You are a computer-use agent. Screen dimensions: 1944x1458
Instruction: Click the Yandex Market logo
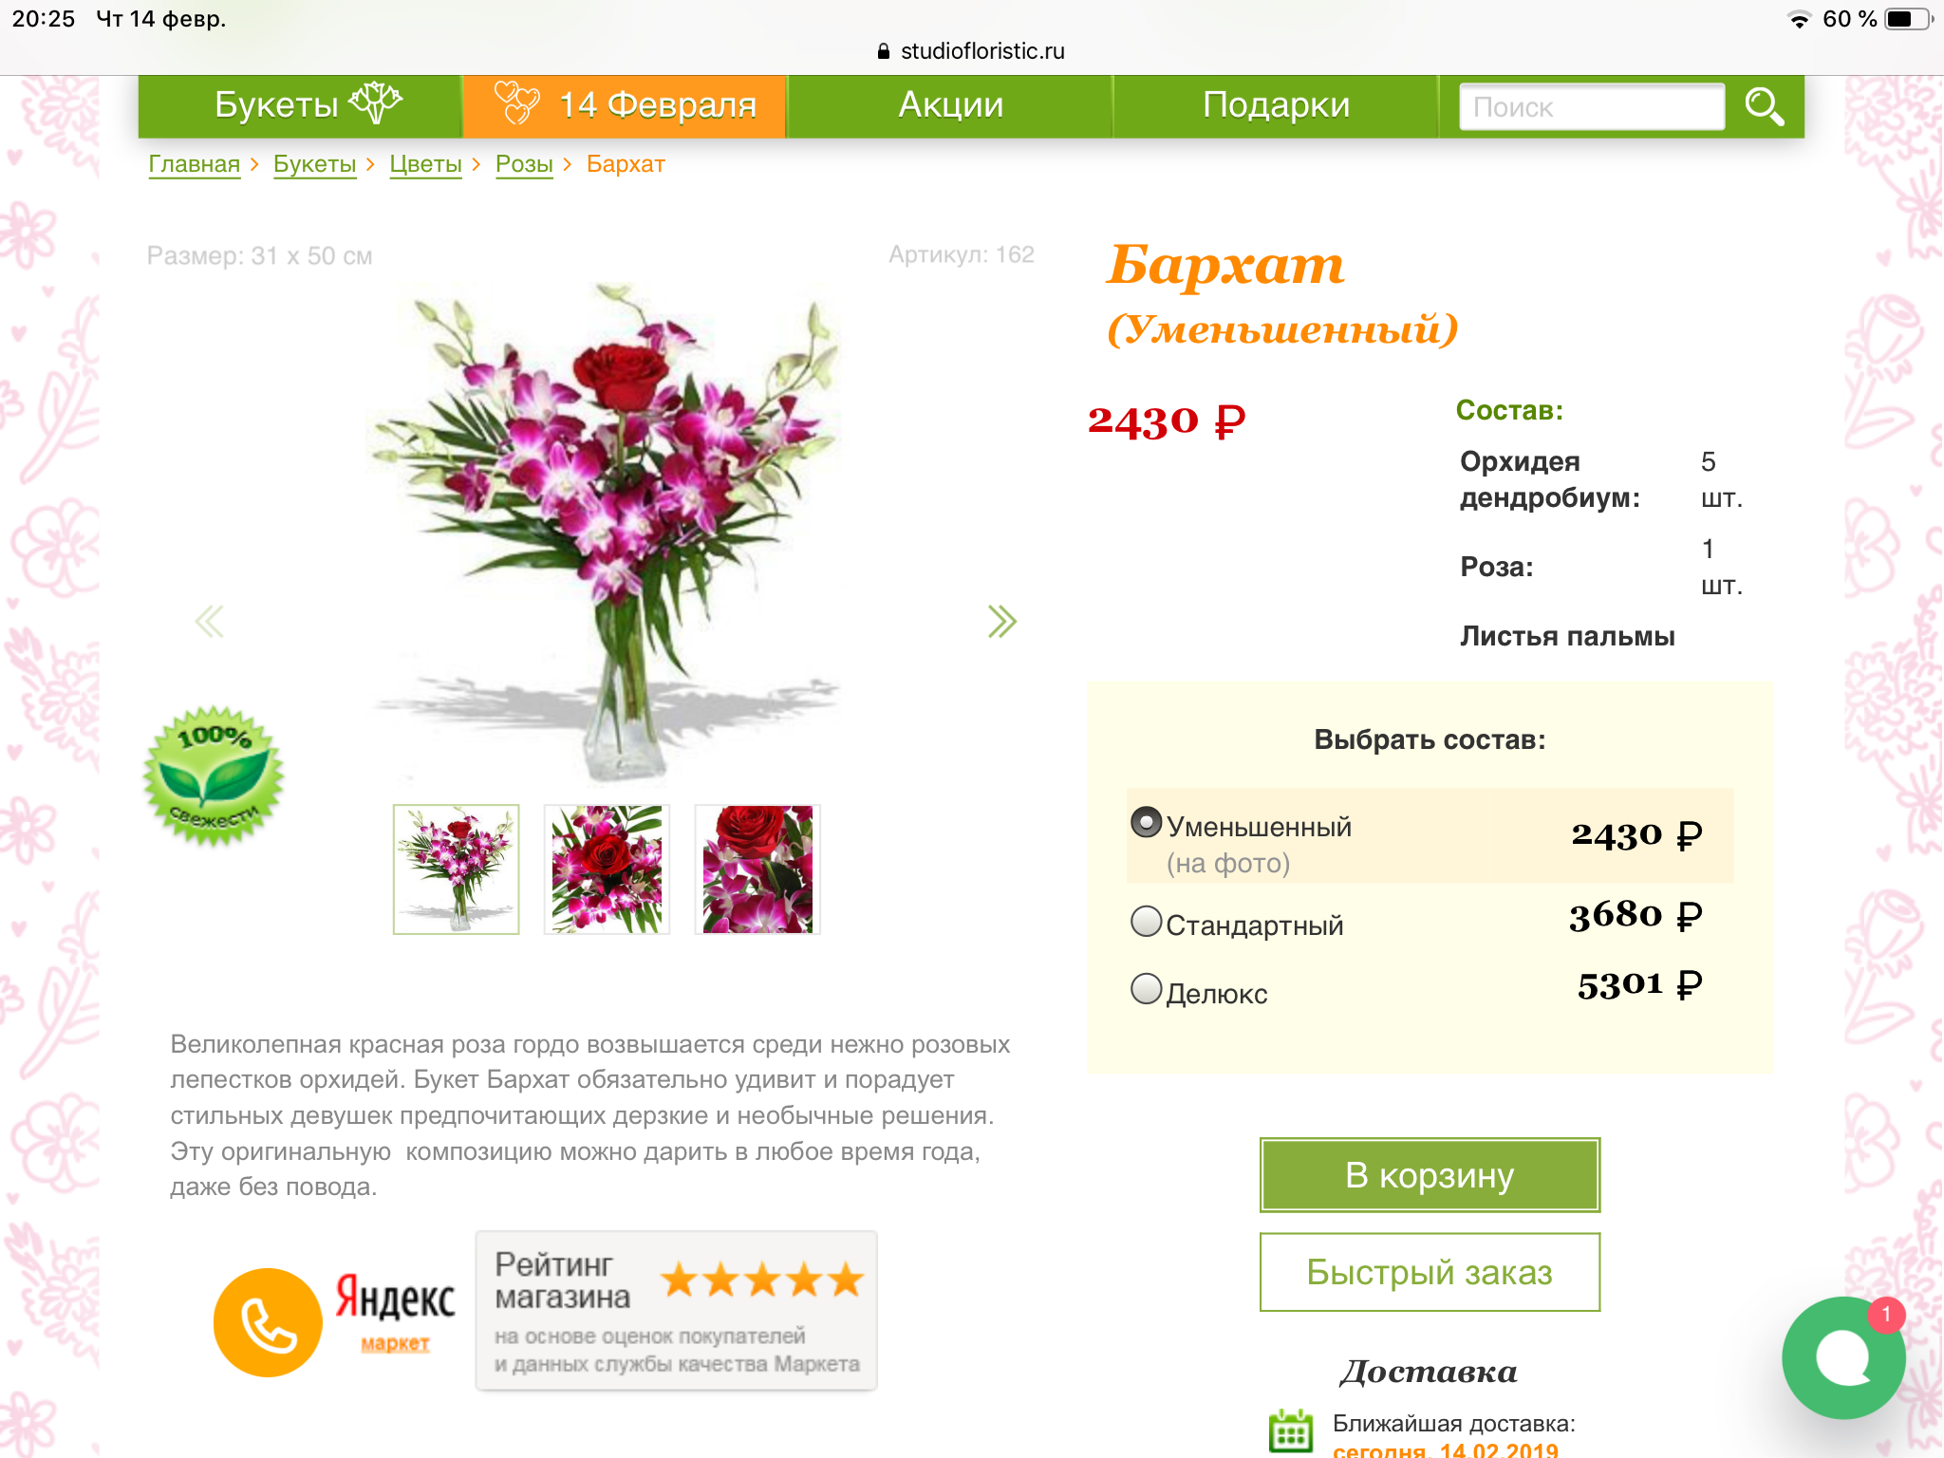tap(395, 1312)
